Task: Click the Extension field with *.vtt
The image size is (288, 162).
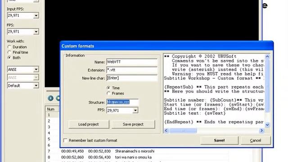Action: pyautogui.click(x=132, y=70)
